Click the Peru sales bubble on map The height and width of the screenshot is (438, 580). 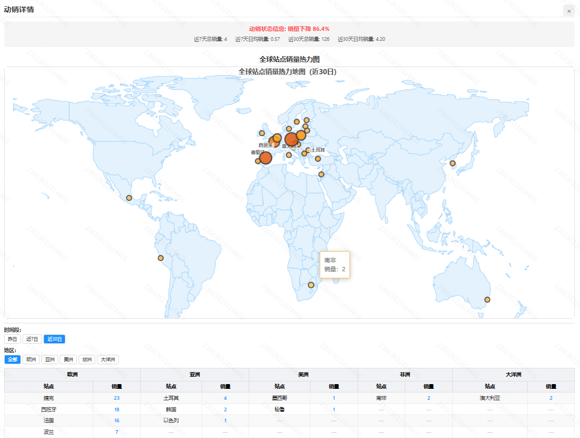[161, 258]
